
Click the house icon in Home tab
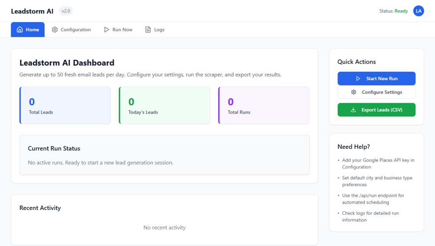20,30
